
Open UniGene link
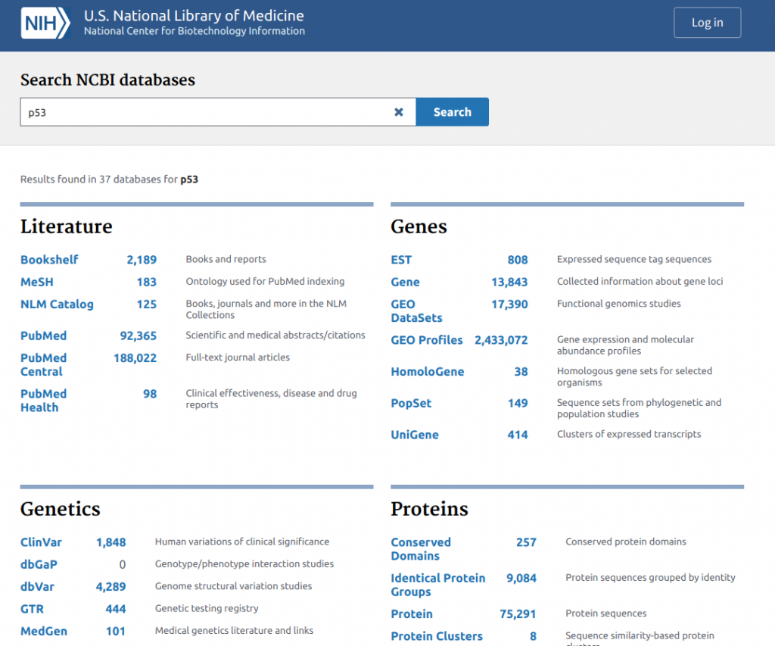(x=415, y=435)
